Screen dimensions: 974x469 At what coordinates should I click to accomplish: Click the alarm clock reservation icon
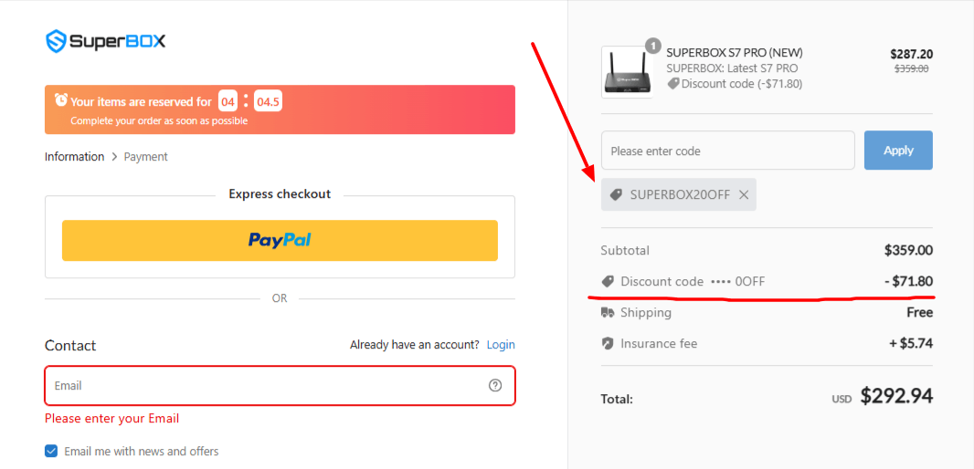[60, 100]
